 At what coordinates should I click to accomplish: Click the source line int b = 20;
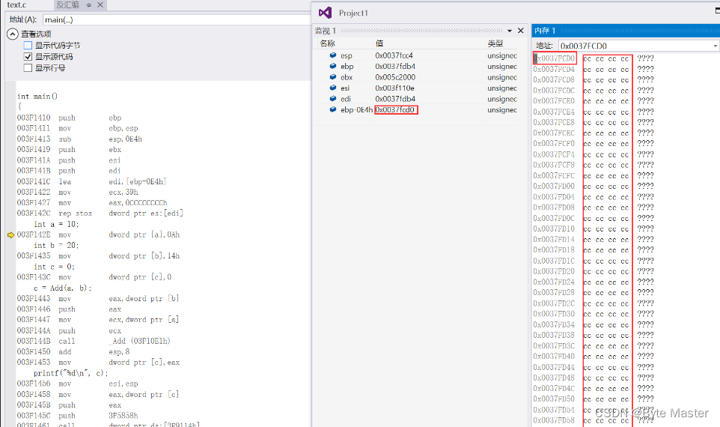pyautogui.click(x=56, y=246)
